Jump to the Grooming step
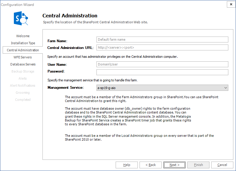The width and height of the screenshot is (236, 171). click(23, 93)
